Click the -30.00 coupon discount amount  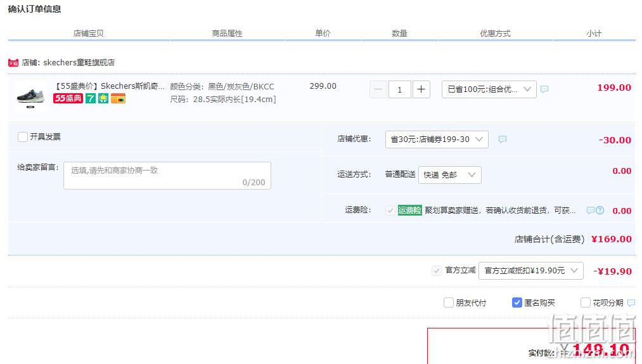click(x=615, y=140)
